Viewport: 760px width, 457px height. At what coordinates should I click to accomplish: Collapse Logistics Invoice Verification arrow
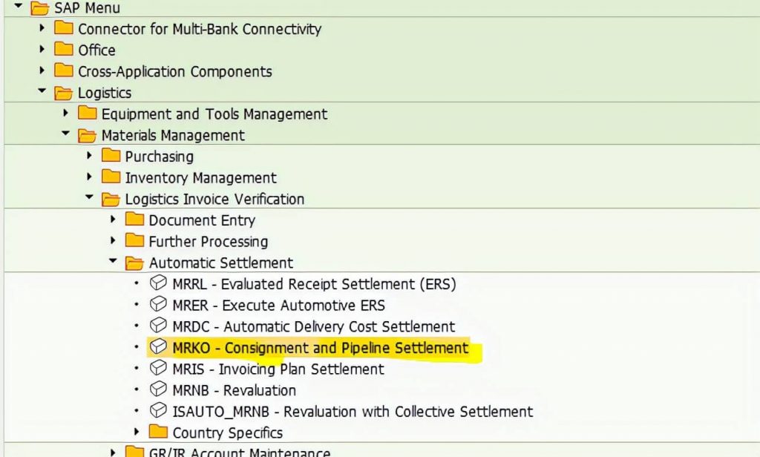click(x=89, y=197)
